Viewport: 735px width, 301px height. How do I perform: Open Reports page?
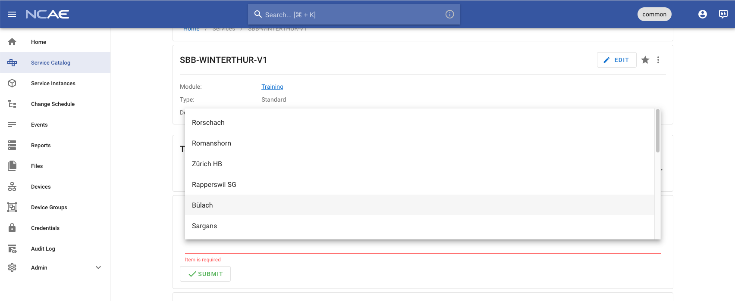pyautogui.click(x=41, y=145)
